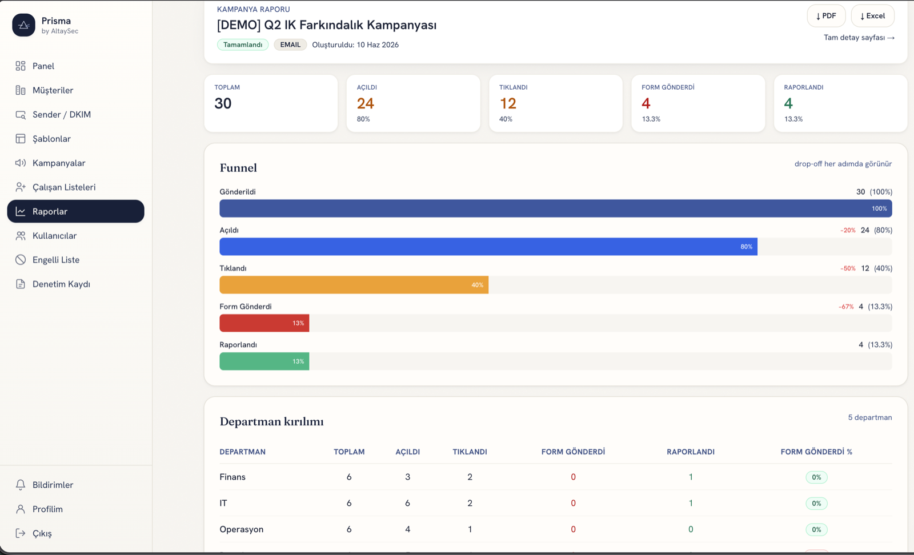914x555 pixels.
Task: Click the 5 departman label
Action: coord(869,417)
